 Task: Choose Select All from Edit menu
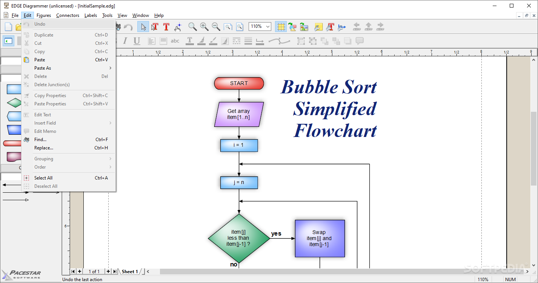(69, 178)
